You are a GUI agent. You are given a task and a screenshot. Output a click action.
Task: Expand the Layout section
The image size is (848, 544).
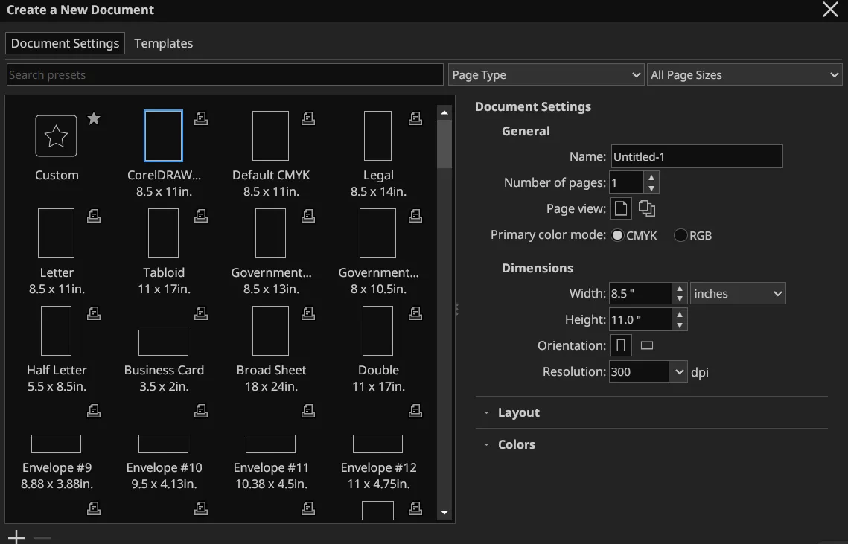point(518,412)
